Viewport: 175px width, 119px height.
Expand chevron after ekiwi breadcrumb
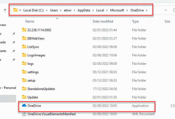click(x=74, y=11)
